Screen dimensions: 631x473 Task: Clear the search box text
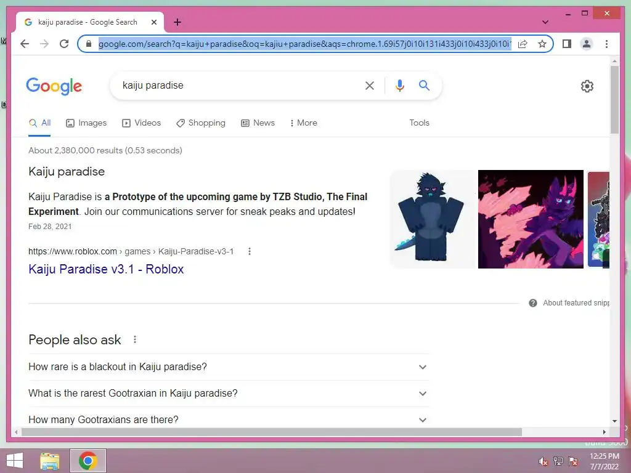point(370,85)
